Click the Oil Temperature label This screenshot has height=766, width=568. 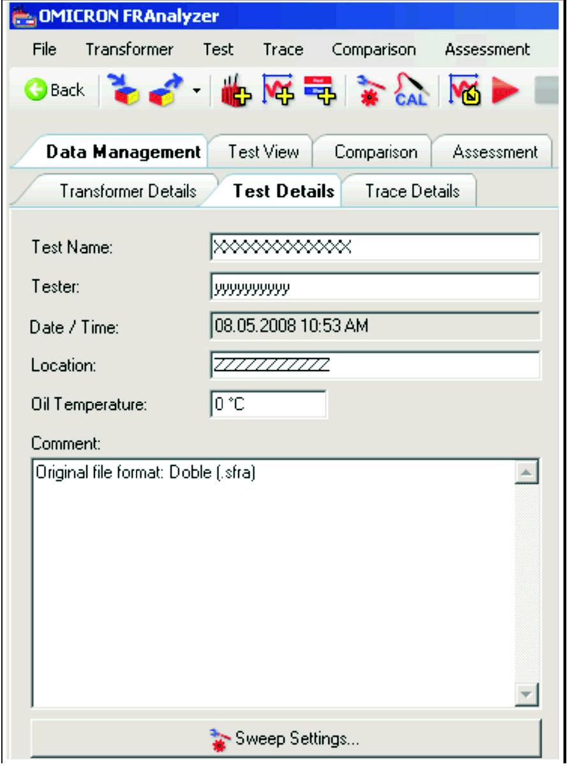89,405
